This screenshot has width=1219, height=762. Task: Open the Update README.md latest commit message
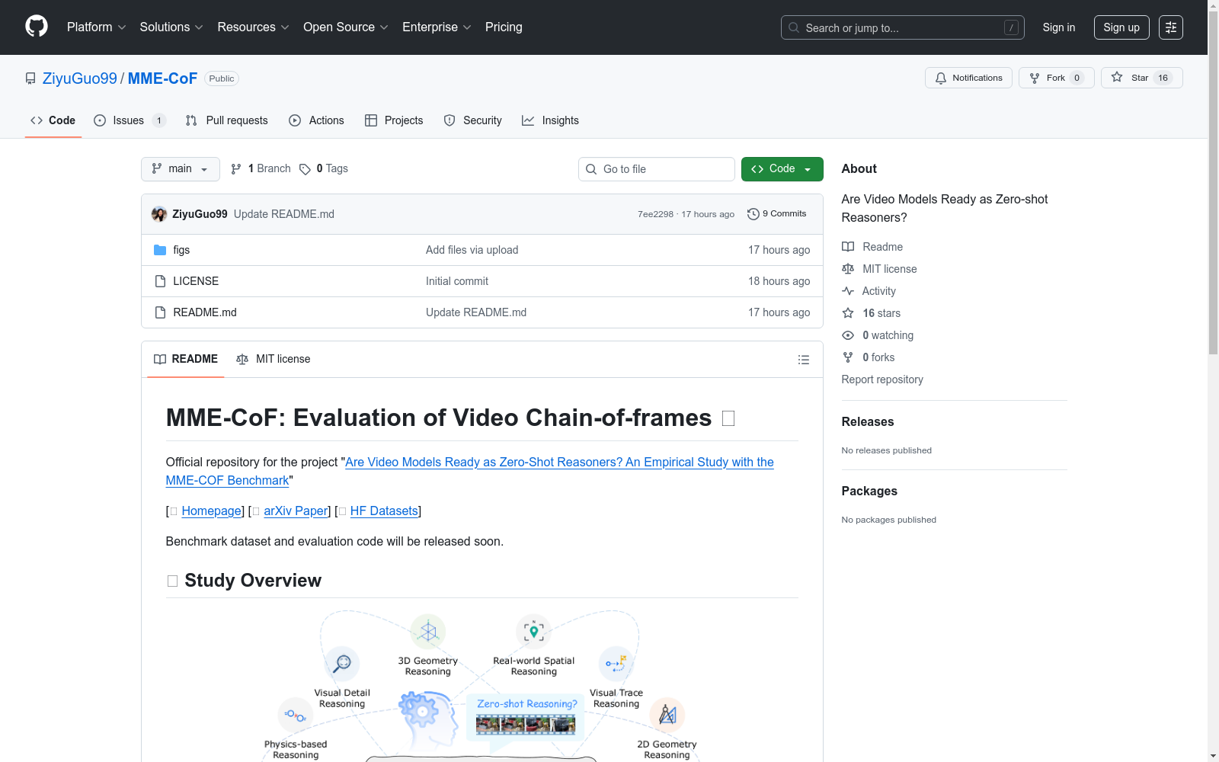pyautogui.click(x=284, y=214)
